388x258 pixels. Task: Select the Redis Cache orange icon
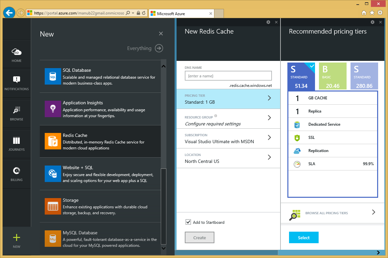(53, 141)
